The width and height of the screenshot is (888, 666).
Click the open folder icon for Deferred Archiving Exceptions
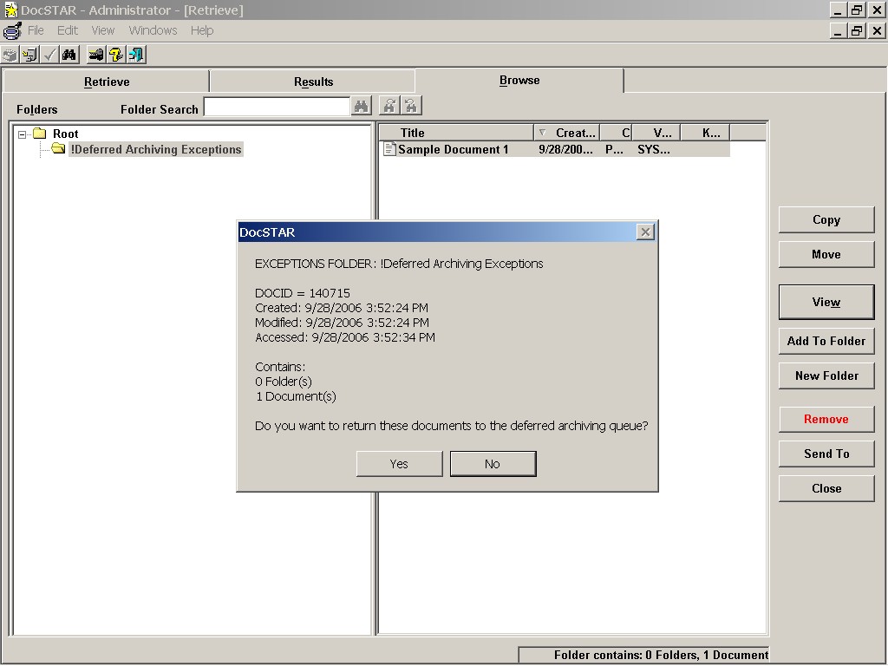[58, 149]
